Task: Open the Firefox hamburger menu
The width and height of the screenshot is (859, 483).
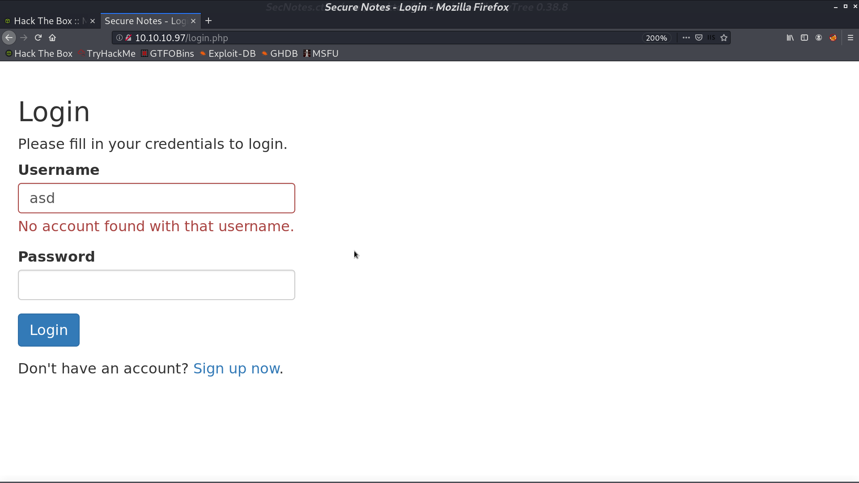Action: click(x=850, y=38)
